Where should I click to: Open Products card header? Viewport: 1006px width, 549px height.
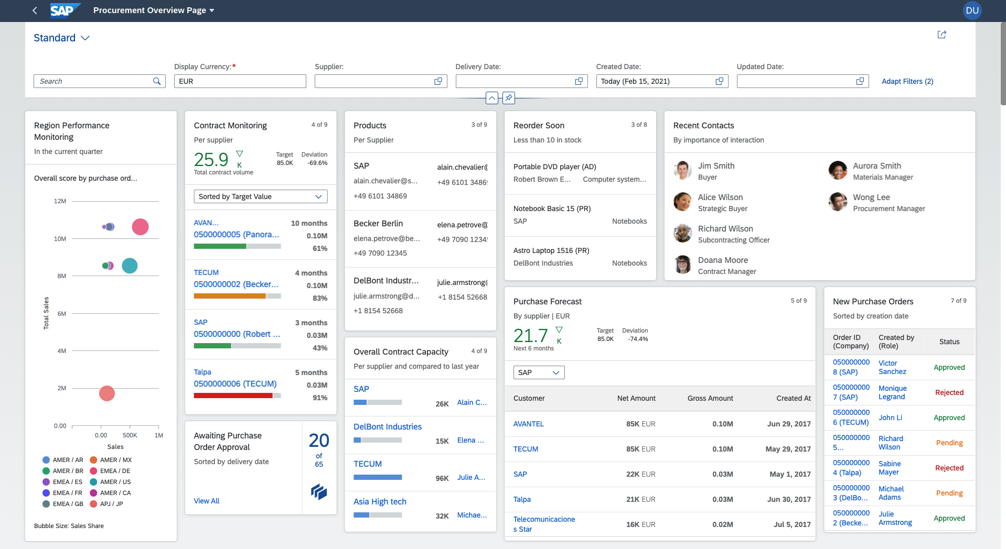coord(420,132)
